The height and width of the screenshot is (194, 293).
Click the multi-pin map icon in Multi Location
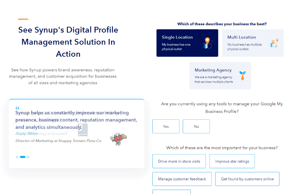click(274, 43)
